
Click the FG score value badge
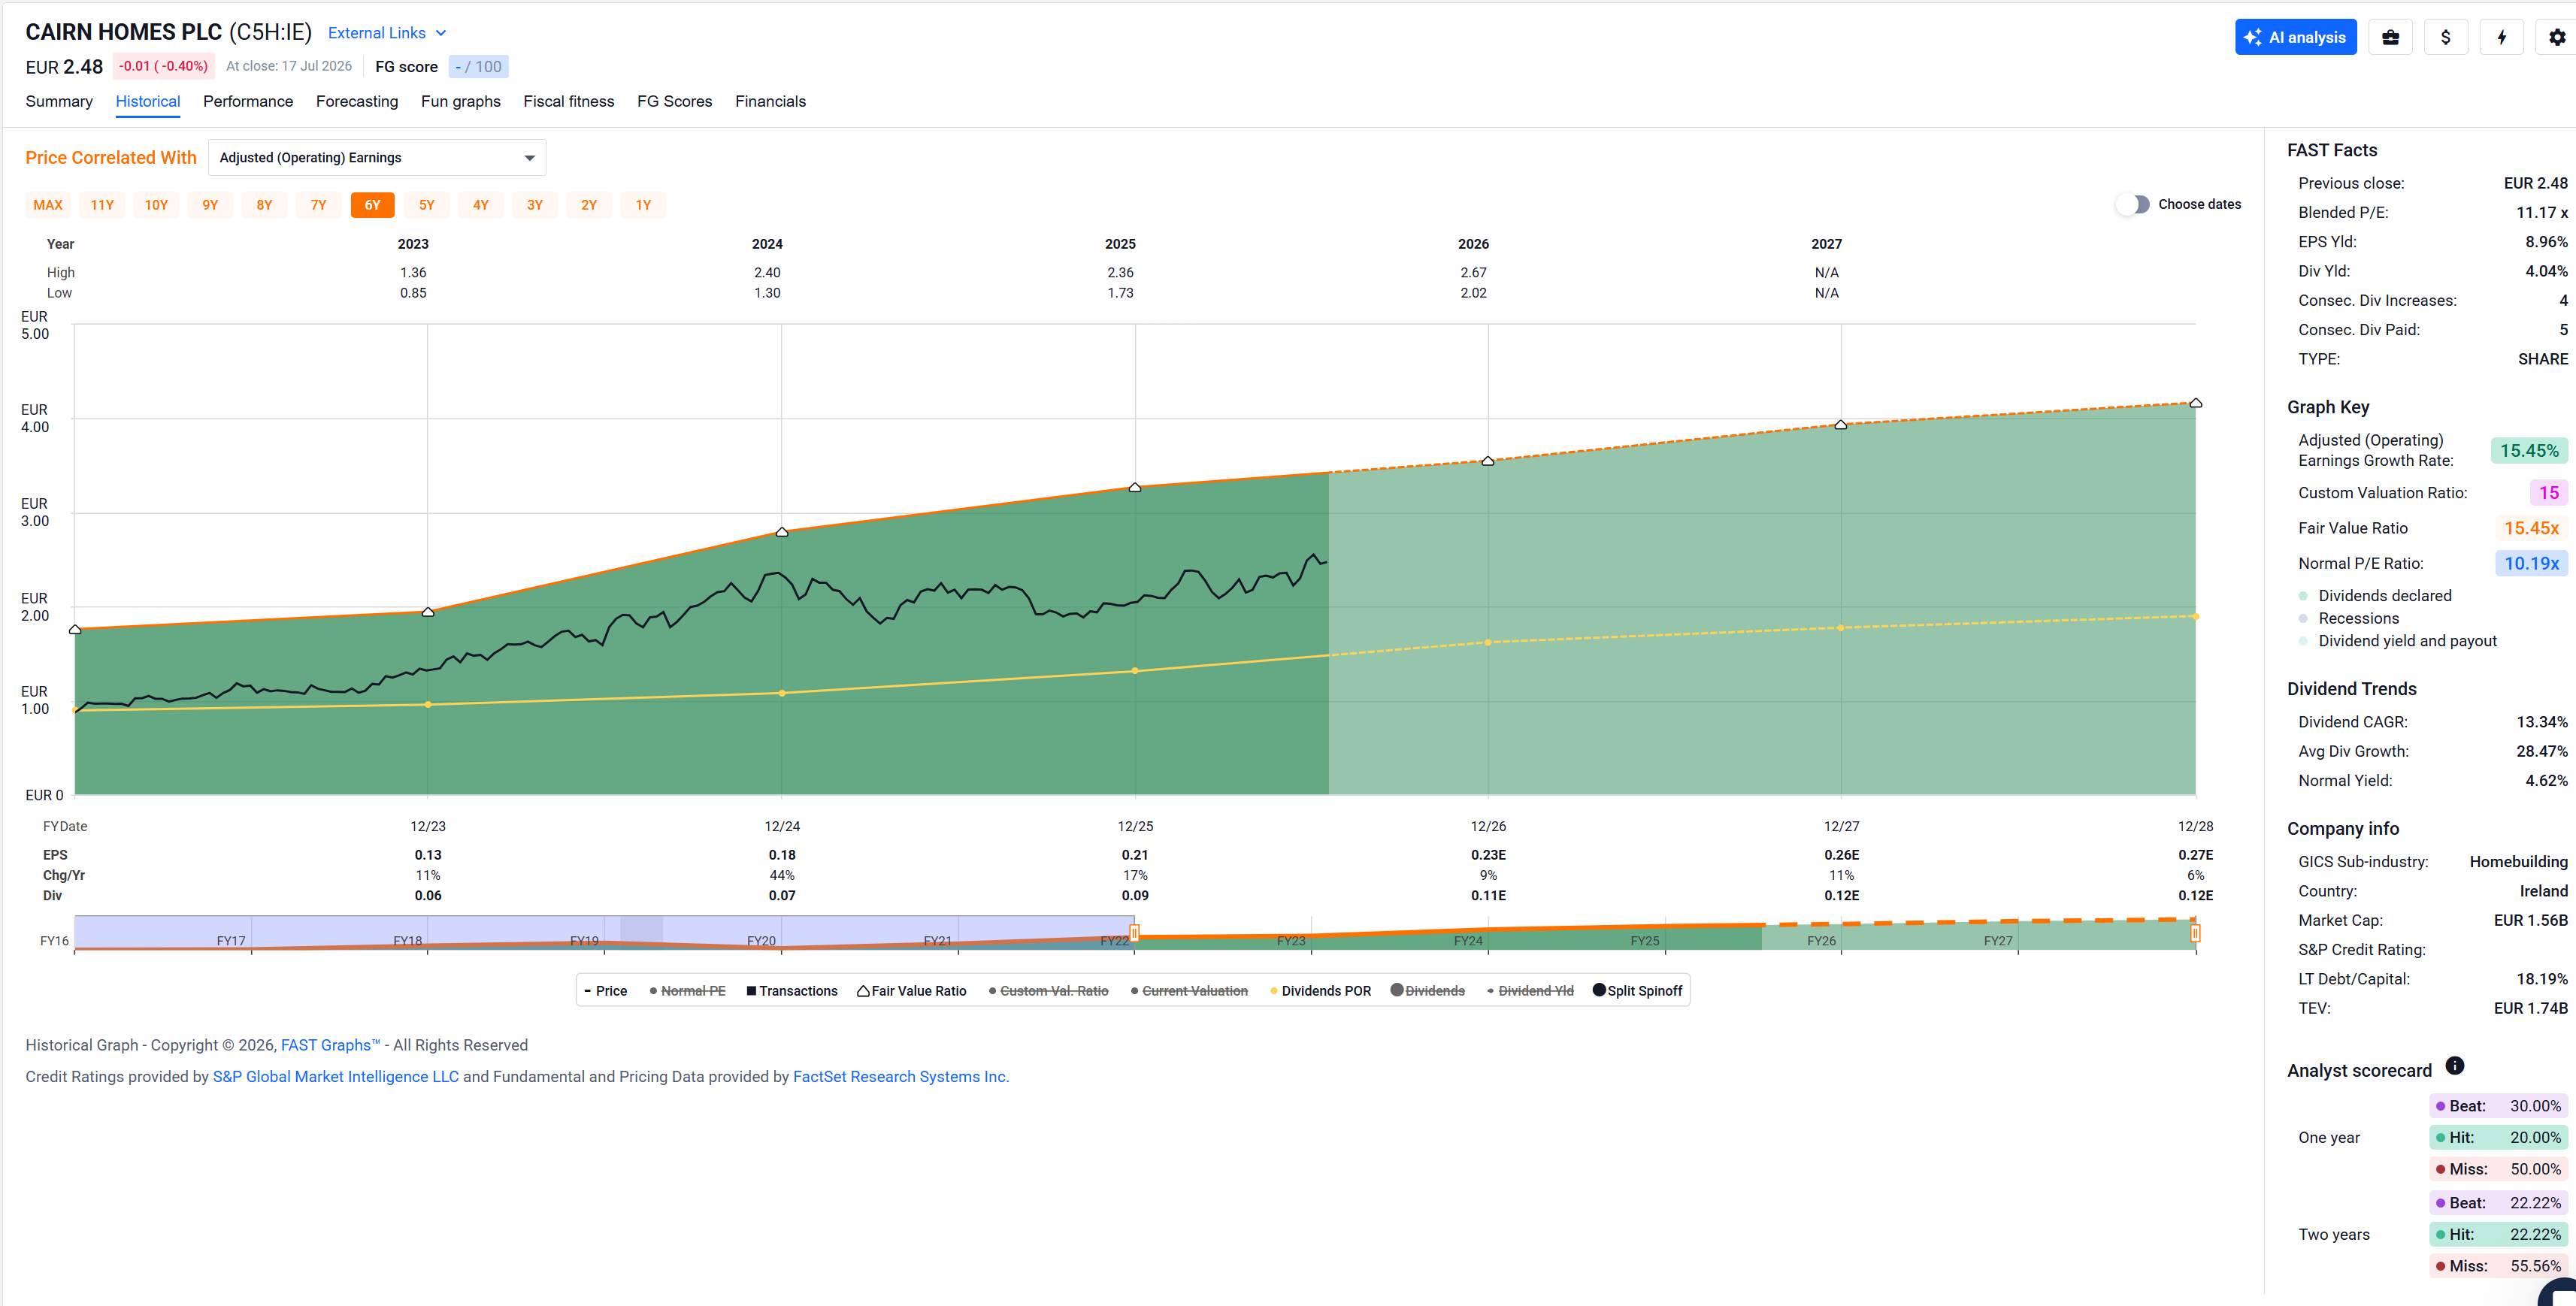coord(478,67)
